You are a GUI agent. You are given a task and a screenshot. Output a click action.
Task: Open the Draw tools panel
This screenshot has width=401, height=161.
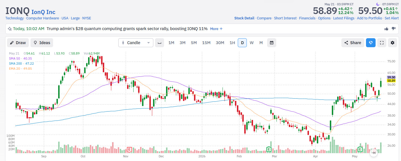(18, 43)
